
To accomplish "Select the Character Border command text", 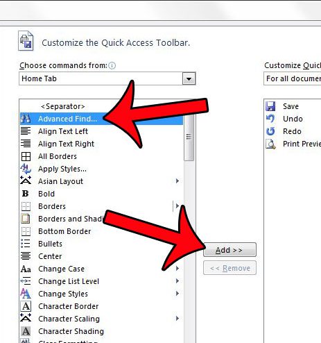I will 69,306.
